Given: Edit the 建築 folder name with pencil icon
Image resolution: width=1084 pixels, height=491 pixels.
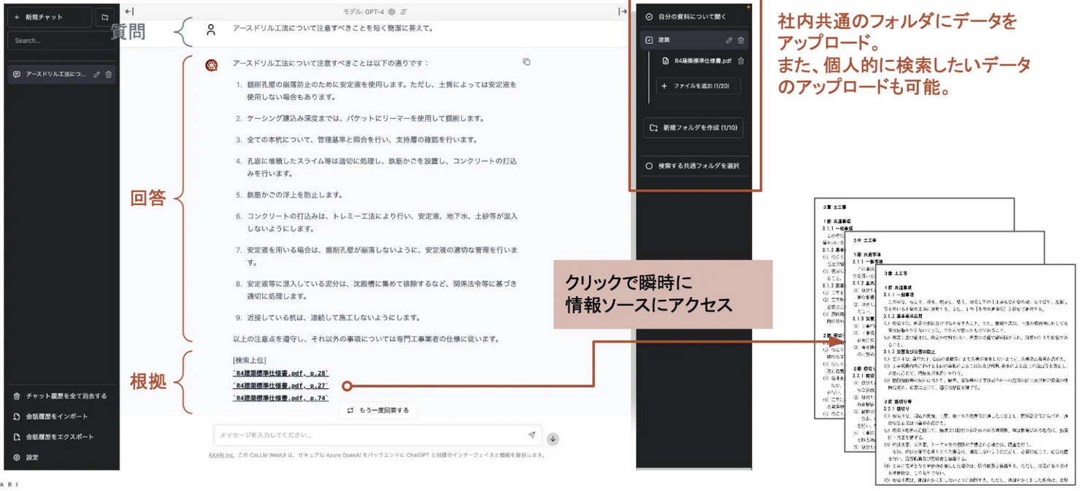Looking at the screenshot, I should pos(729,40).
